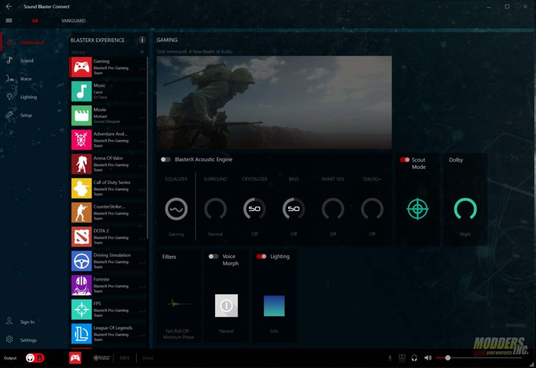Go back with the arrow icon
Image resolution: width=536 pixels, height=368 pixels.
[x=9, y=6]
